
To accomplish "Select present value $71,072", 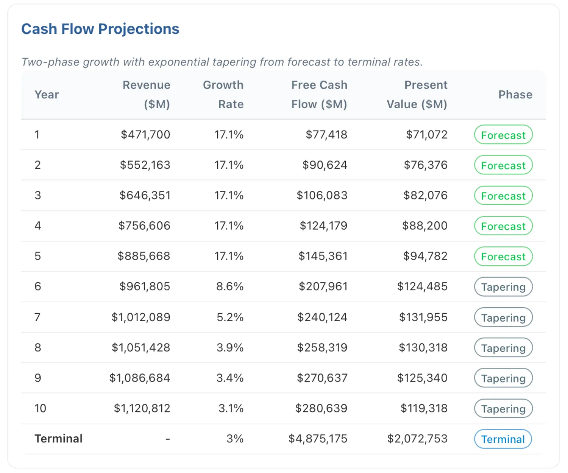I will click(427, 135).
